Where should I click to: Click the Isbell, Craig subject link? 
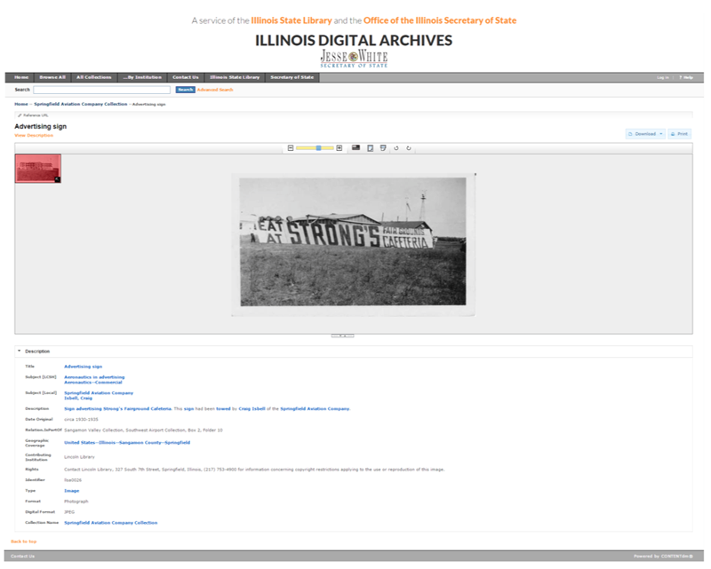[x=78, y=399]
